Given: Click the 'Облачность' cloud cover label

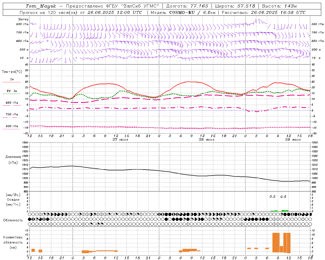Looking at the screenshot, I should tap(13, 220).
